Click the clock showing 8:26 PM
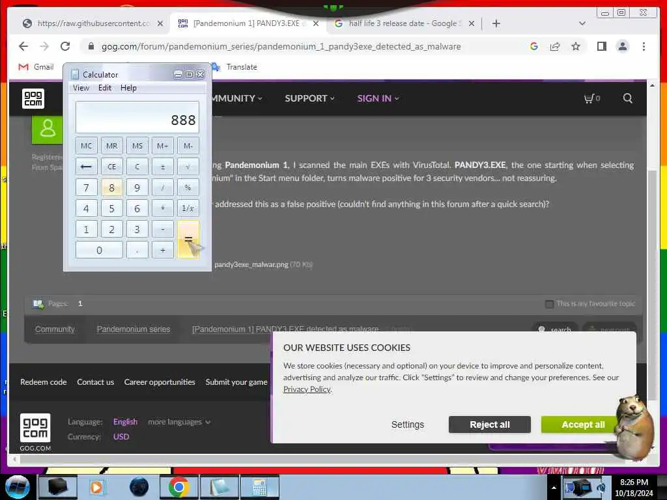 tap(634, 482)
